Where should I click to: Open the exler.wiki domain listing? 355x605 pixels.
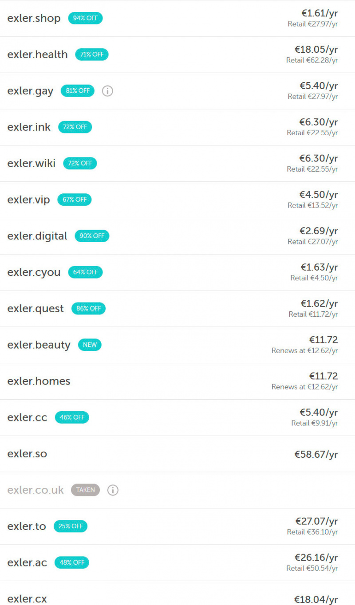tap(31, 164)
